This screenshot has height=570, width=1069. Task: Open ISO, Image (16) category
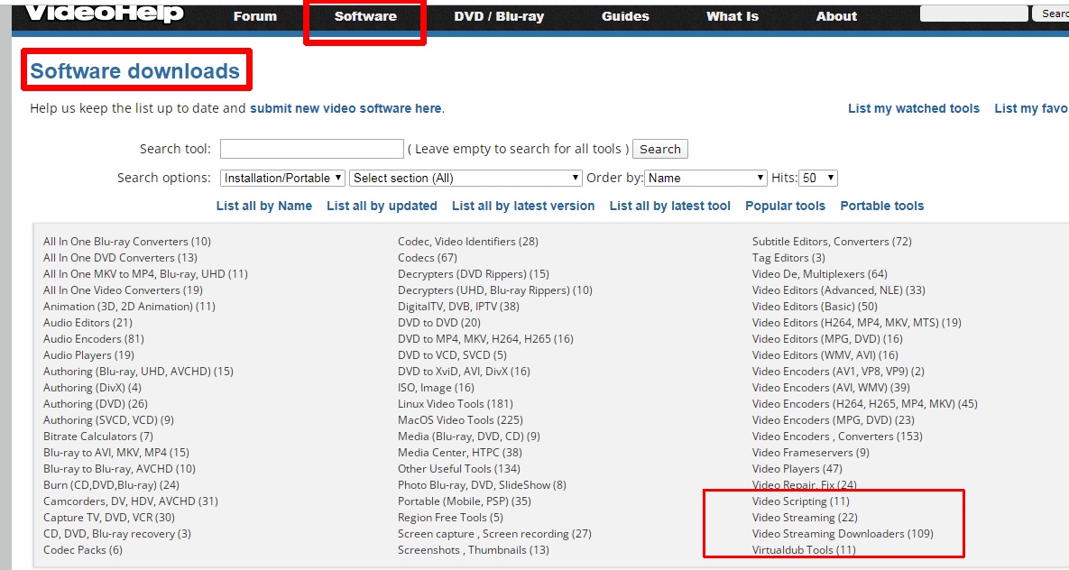tap(437, 387)
